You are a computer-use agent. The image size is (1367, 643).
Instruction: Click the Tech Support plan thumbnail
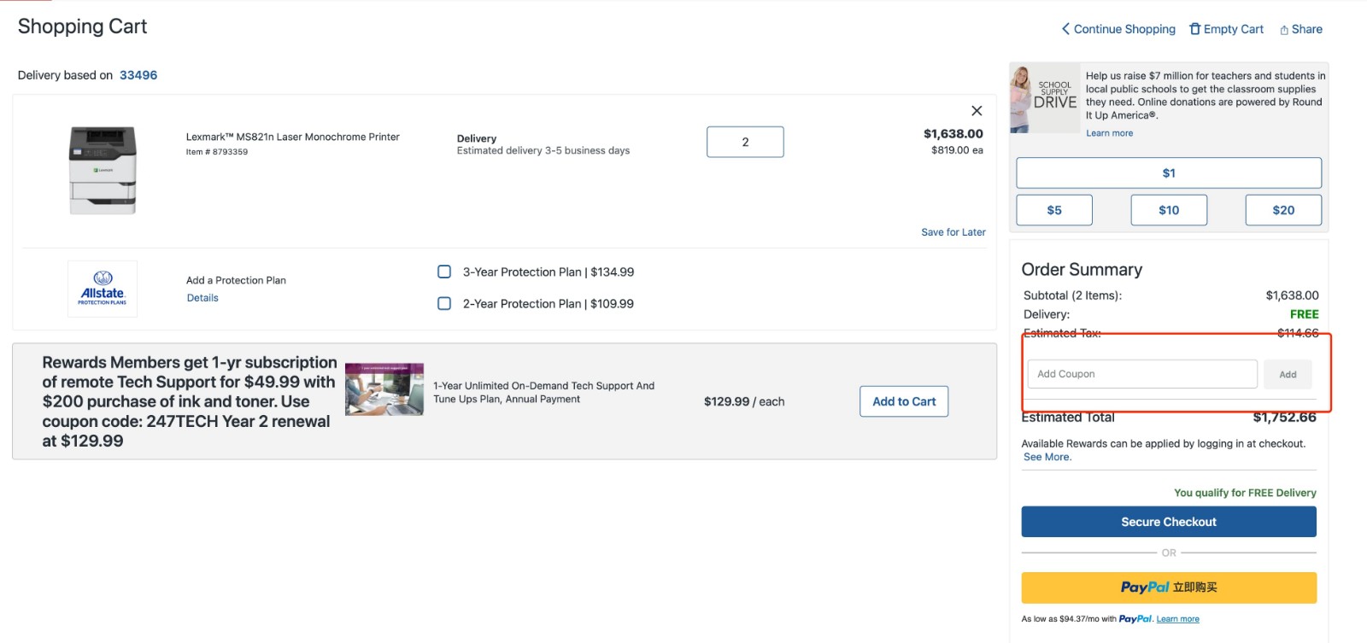pyautogui.click(x=384, y=389)
